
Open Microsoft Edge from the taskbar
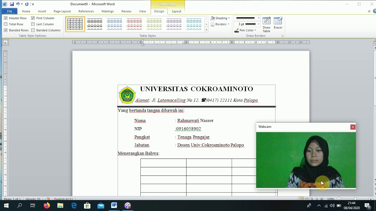(x=74, y=205)
